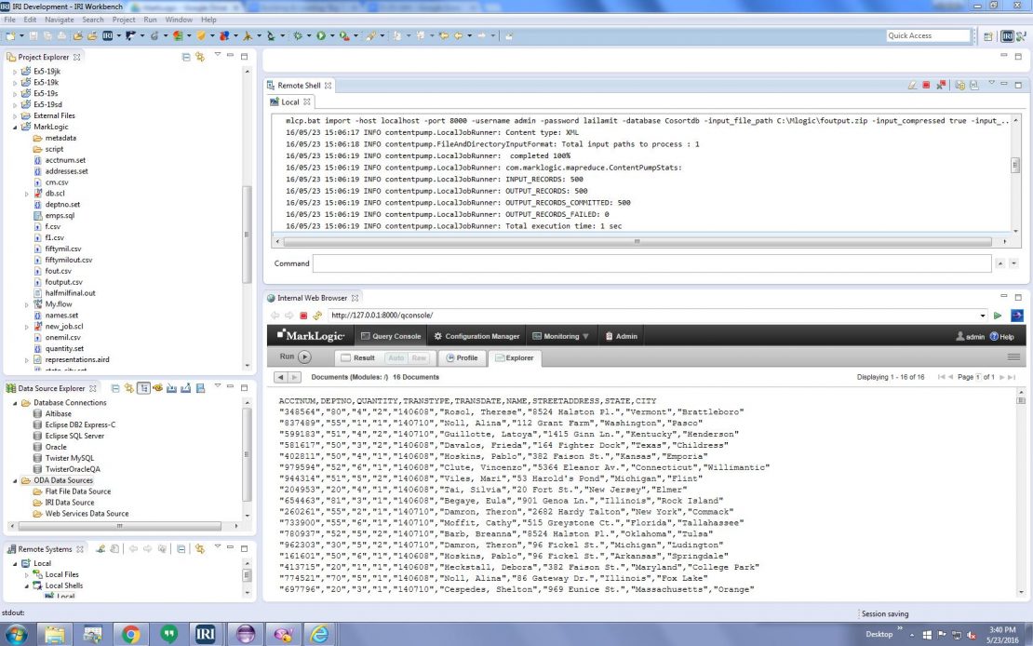The width and height of the screenshot is (1033, 646).
Task: Switch to the Result tab in Query Console
Action: click(x=358, y=358)
